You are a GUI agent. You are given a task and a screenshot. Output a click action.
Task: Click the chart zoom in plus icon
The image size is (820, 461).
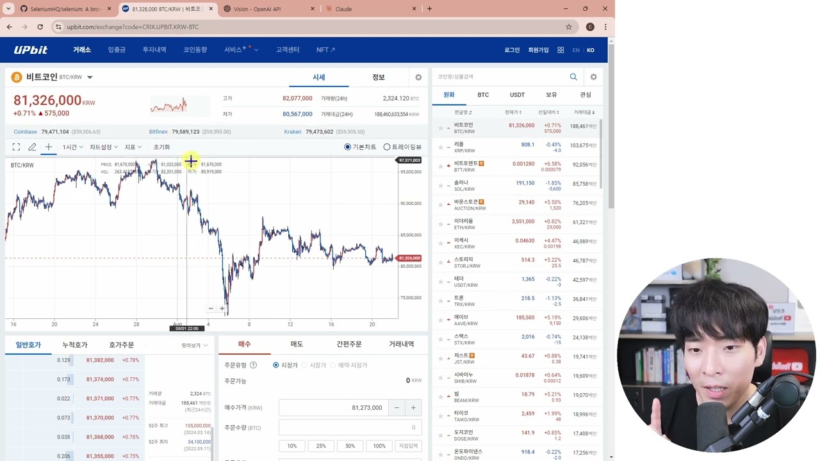(222, 309)
